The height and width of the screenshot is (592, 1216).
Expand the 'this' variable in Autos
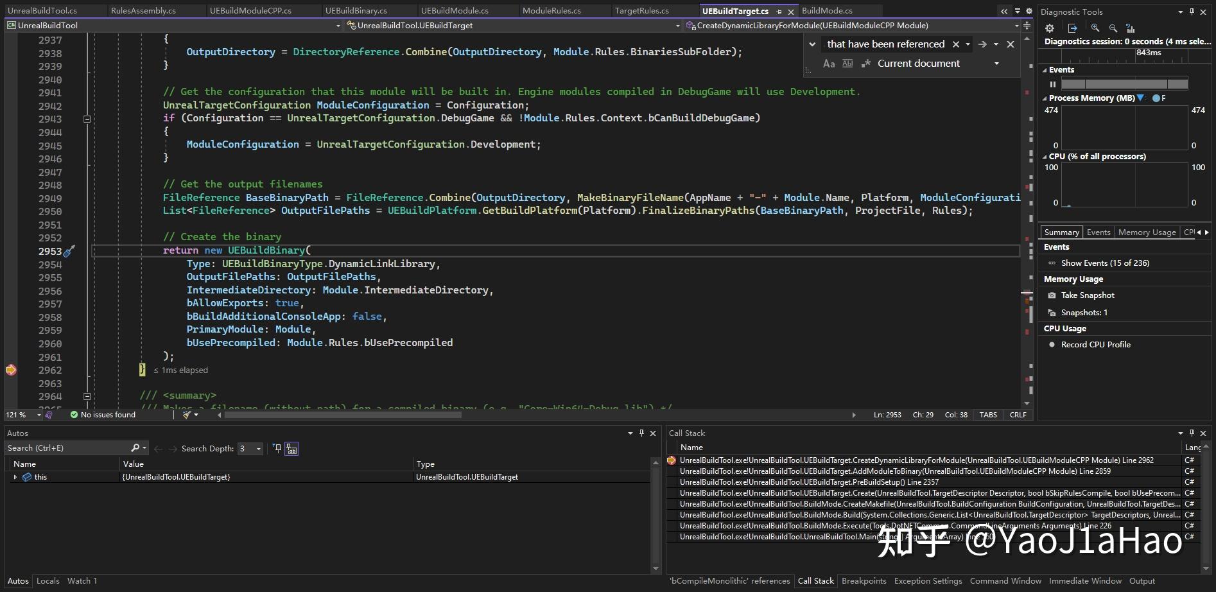[x=15, y=477]
